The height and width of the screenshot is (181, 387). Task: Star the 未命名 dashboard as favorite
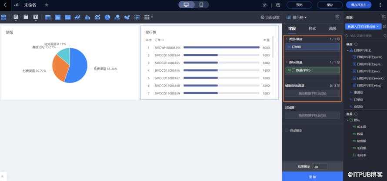[x=47, y=5]
